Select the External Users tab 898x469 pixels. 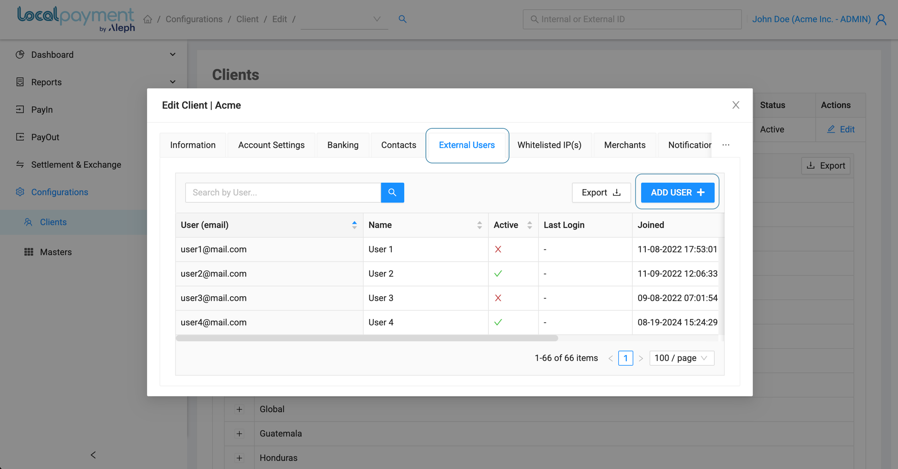click(467, 145)
